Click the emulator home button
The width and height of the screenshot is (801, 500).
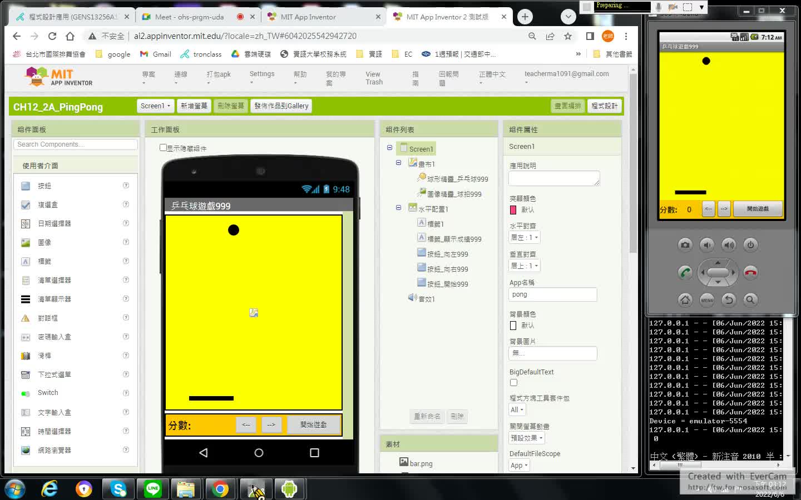(685, 300)
